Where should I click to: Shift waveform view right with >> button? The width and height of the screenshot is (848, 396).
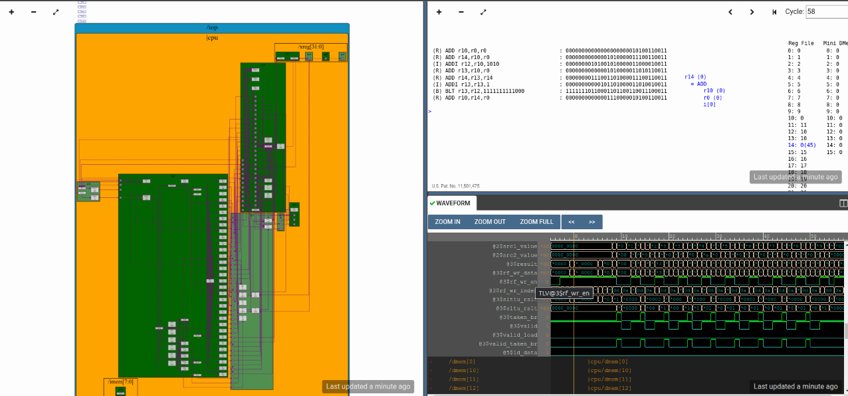(591, 222)
